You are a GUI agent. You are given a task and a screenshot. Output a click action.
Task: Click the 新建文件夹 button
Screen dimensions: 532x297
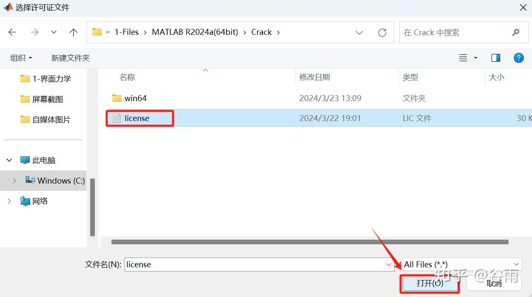[70, 58]
